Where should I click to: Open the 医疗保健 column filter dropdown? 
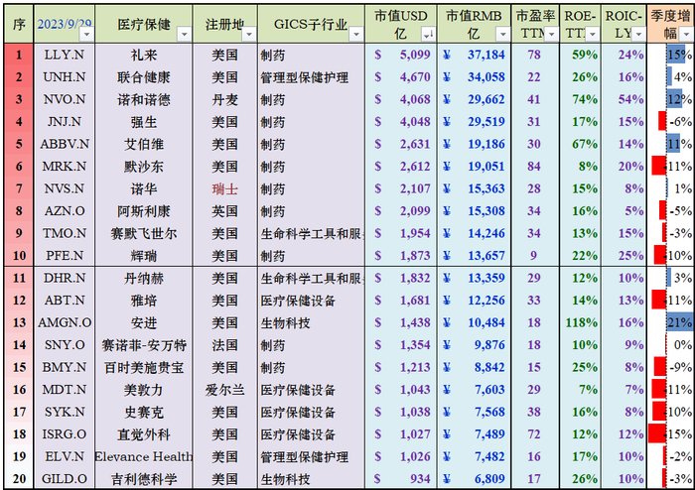(x=185, y=34)
